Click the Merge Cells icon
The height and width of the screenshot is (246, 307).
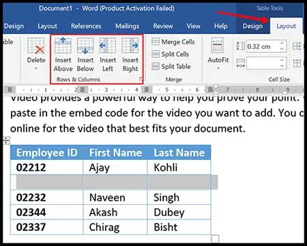point(156,42)
